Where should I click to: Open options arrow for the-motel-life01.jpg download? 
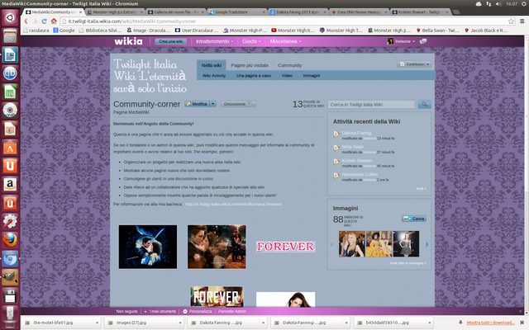[97, 323]
